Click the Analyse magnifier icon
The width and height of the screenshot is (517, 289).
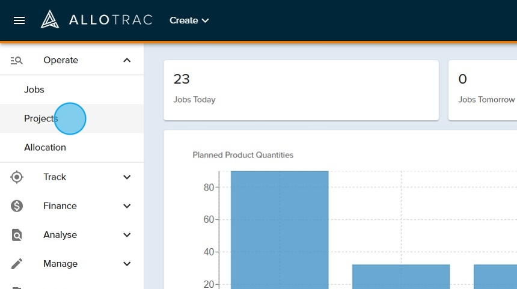tap(17, 235)
